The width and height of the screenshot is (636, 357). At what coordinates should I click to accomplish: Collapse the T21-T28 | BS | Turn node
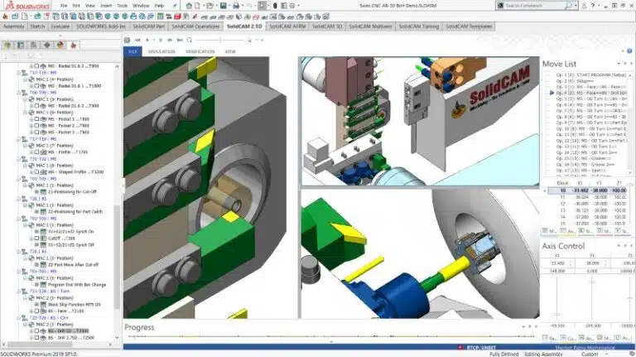pyautogui.click(x=22, y=292)
